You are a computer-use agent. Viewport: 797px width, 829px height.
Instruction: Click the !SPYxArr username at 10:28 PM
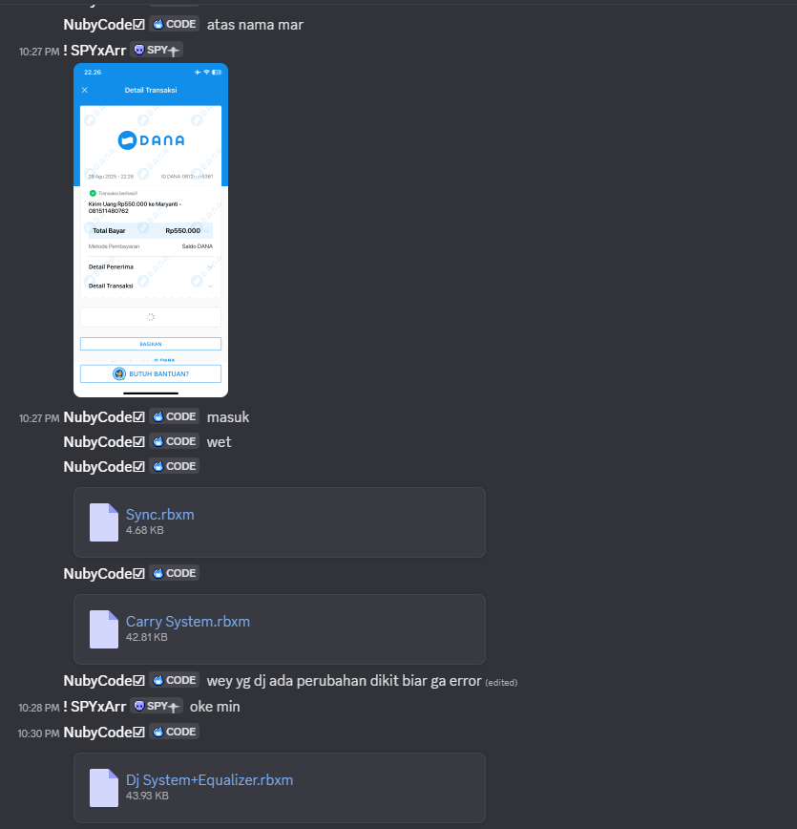tap(94, 707)
